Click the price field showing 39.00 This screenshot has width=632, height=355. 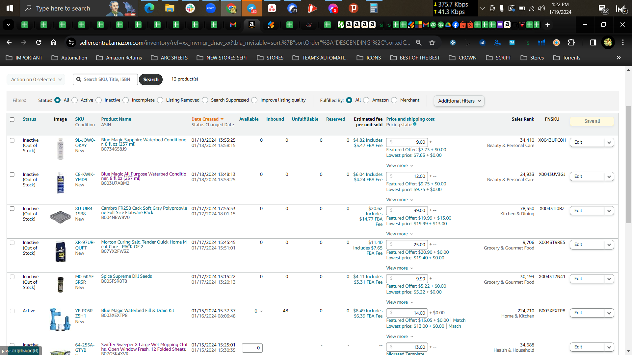point(407,210)
